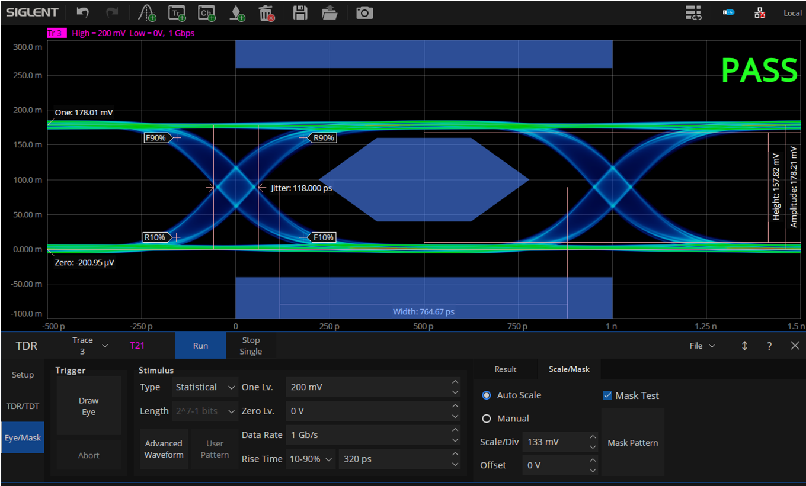806x486 pixels.
Task: Click the add marker icon
Action: click(236, 12)
